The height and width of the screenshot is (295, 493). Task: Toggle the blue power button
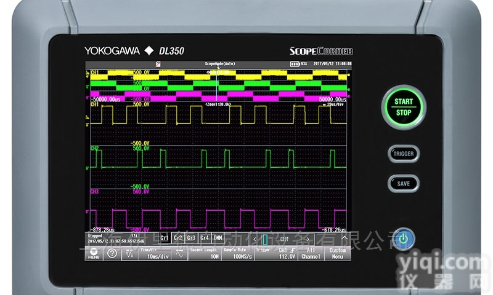coord(404,239)
